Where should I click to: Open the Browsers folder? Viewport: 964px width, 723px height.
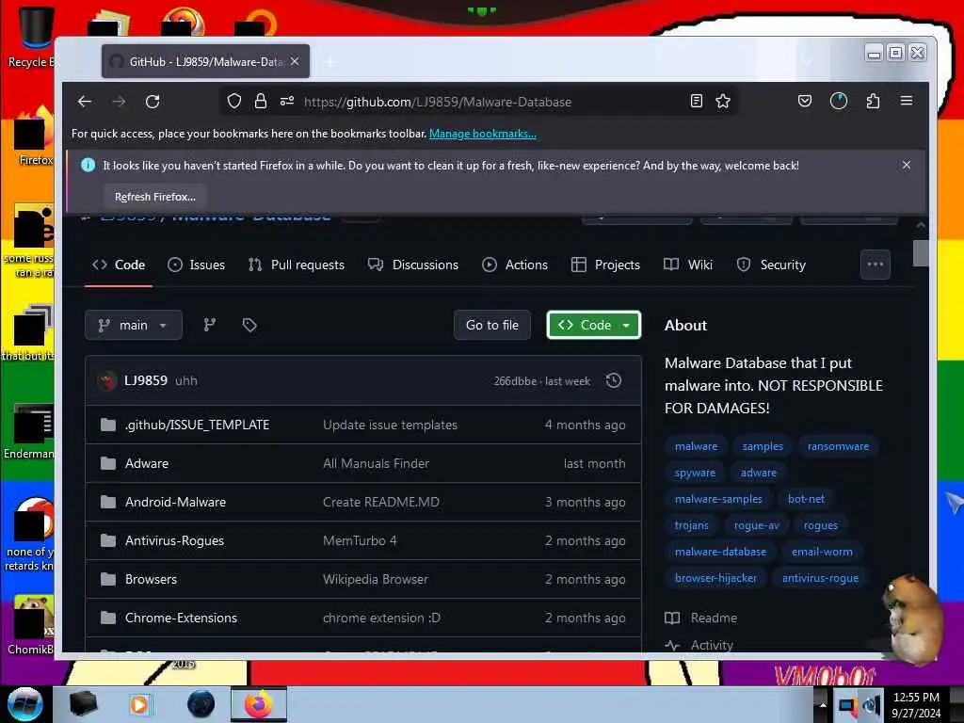(151, 579)
